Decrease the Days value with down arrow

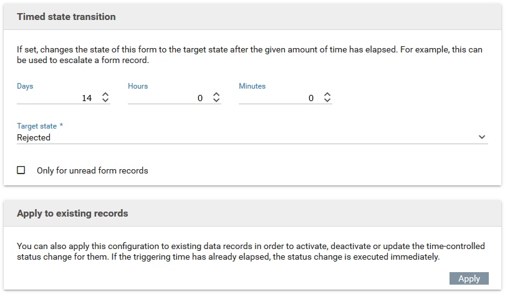[105, 101]
